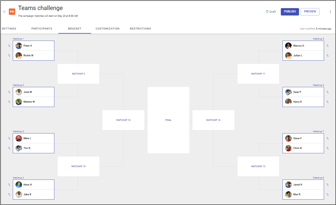
Task: Click the swap arrows next to Peter A
Action: click(x=9, y=46)
